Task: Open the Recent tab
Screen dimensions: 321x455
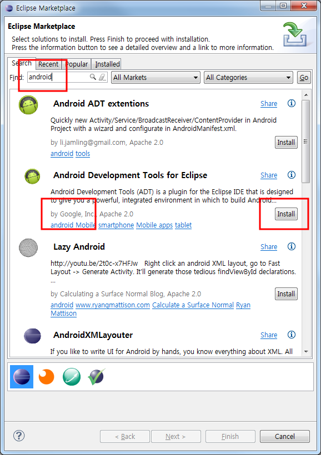Action: coord(48,64)
